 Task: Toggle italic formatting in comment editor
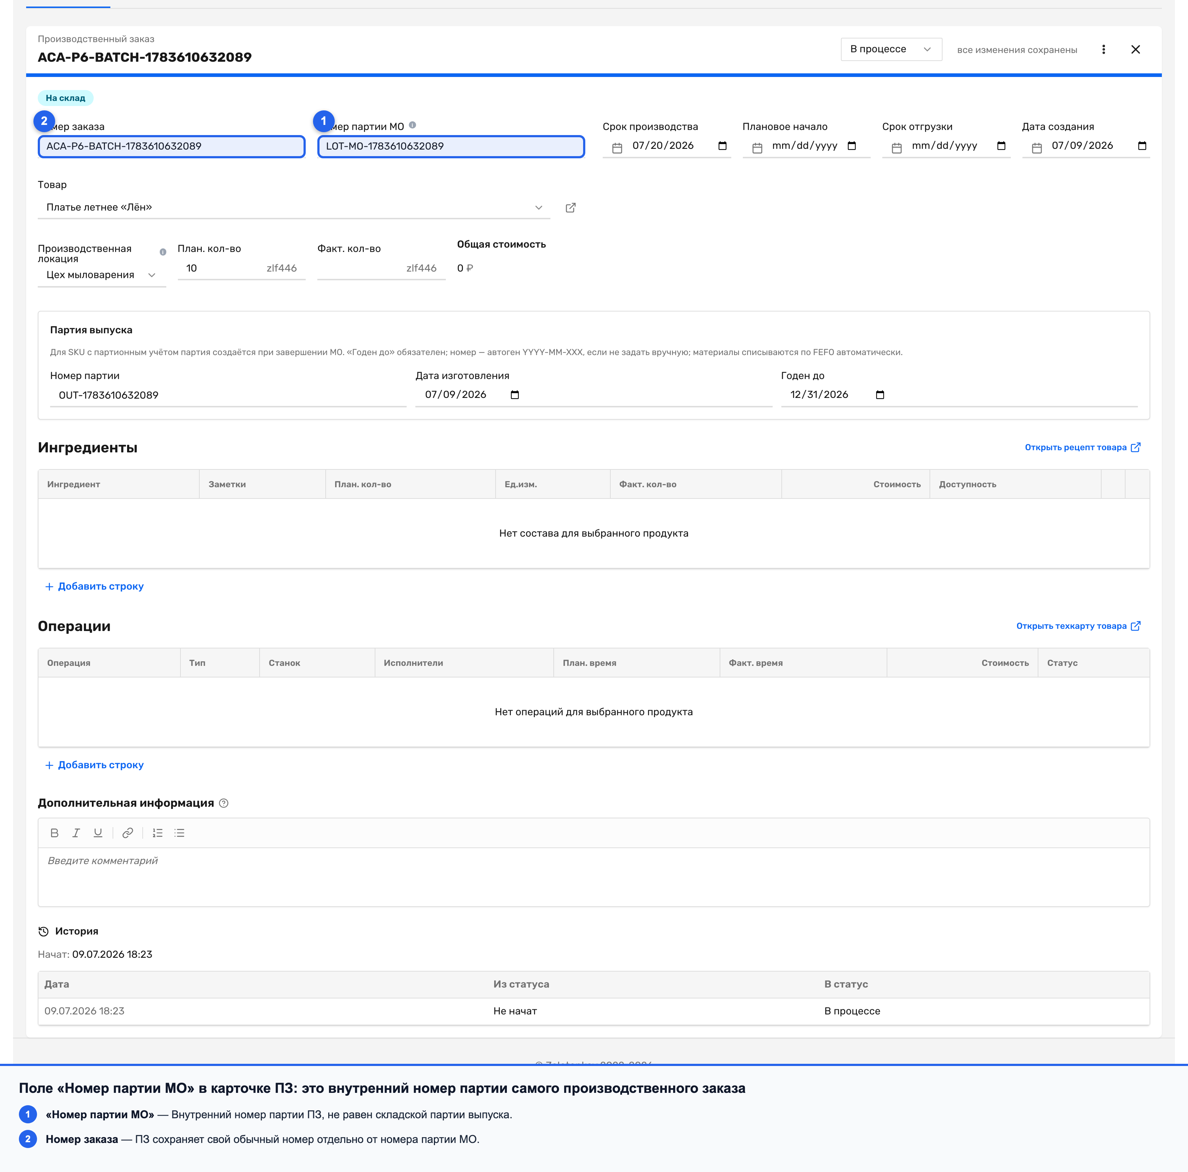click(76, 833)
